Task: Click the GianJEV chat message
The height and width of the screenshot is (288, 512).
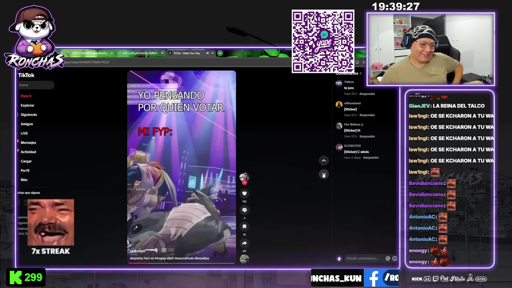Action: 447,106
